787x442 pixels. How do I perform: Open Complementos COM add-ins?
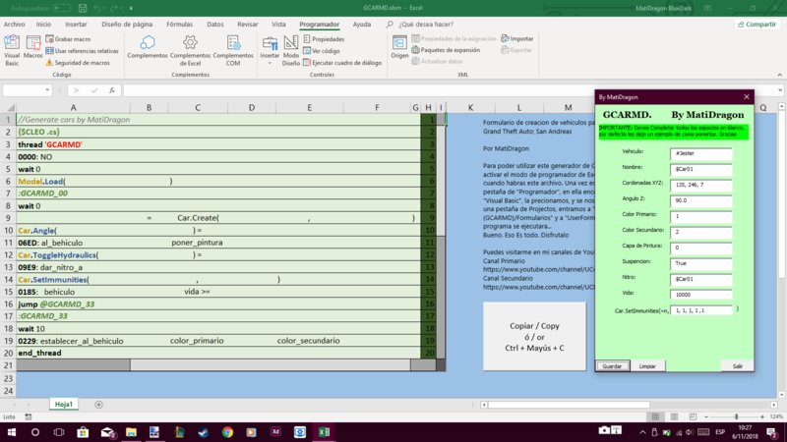[233, 47]
